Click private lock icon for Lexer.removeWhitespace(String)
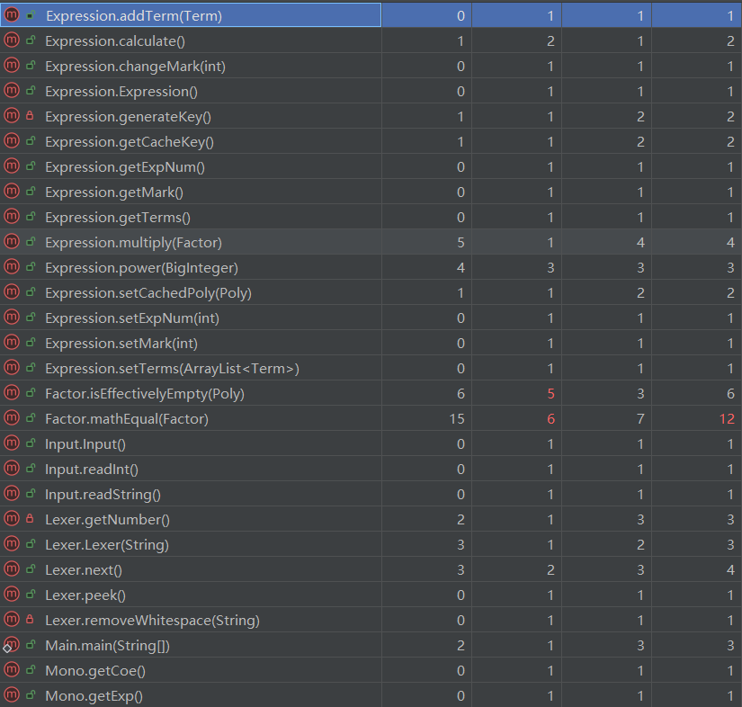The image size is (742, 707). [31, 620]
